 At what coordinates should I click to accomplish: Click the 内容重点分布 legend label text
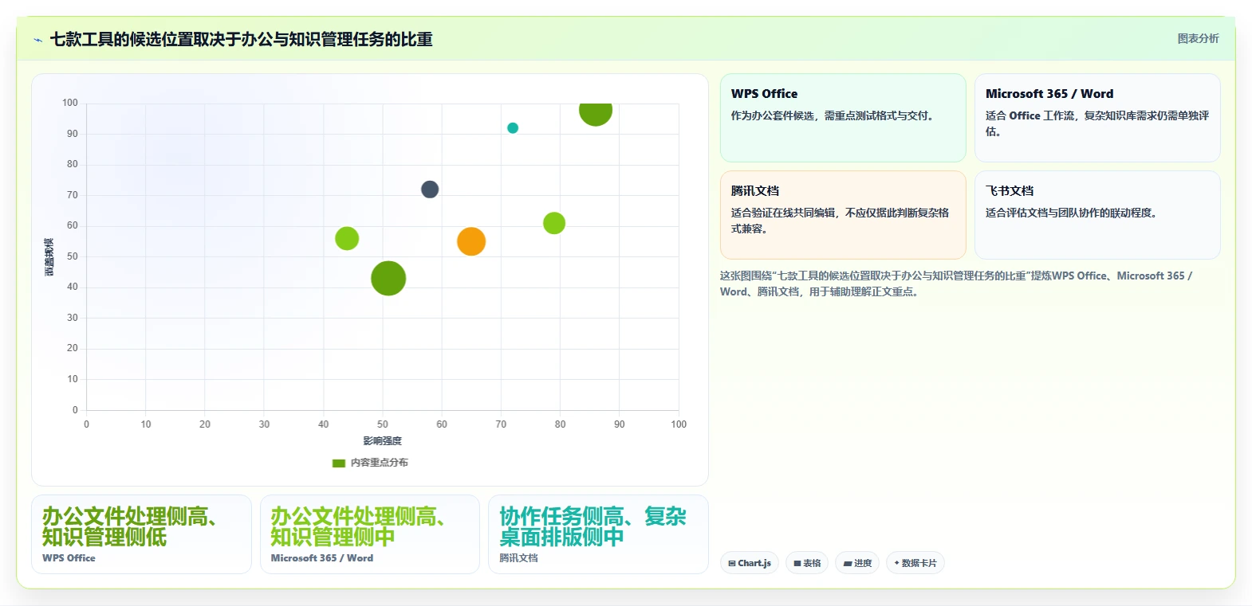tap(380, 463)
